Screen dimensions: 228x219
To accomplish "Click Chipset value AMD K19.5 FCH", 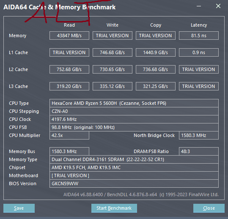I will point(134,167).
